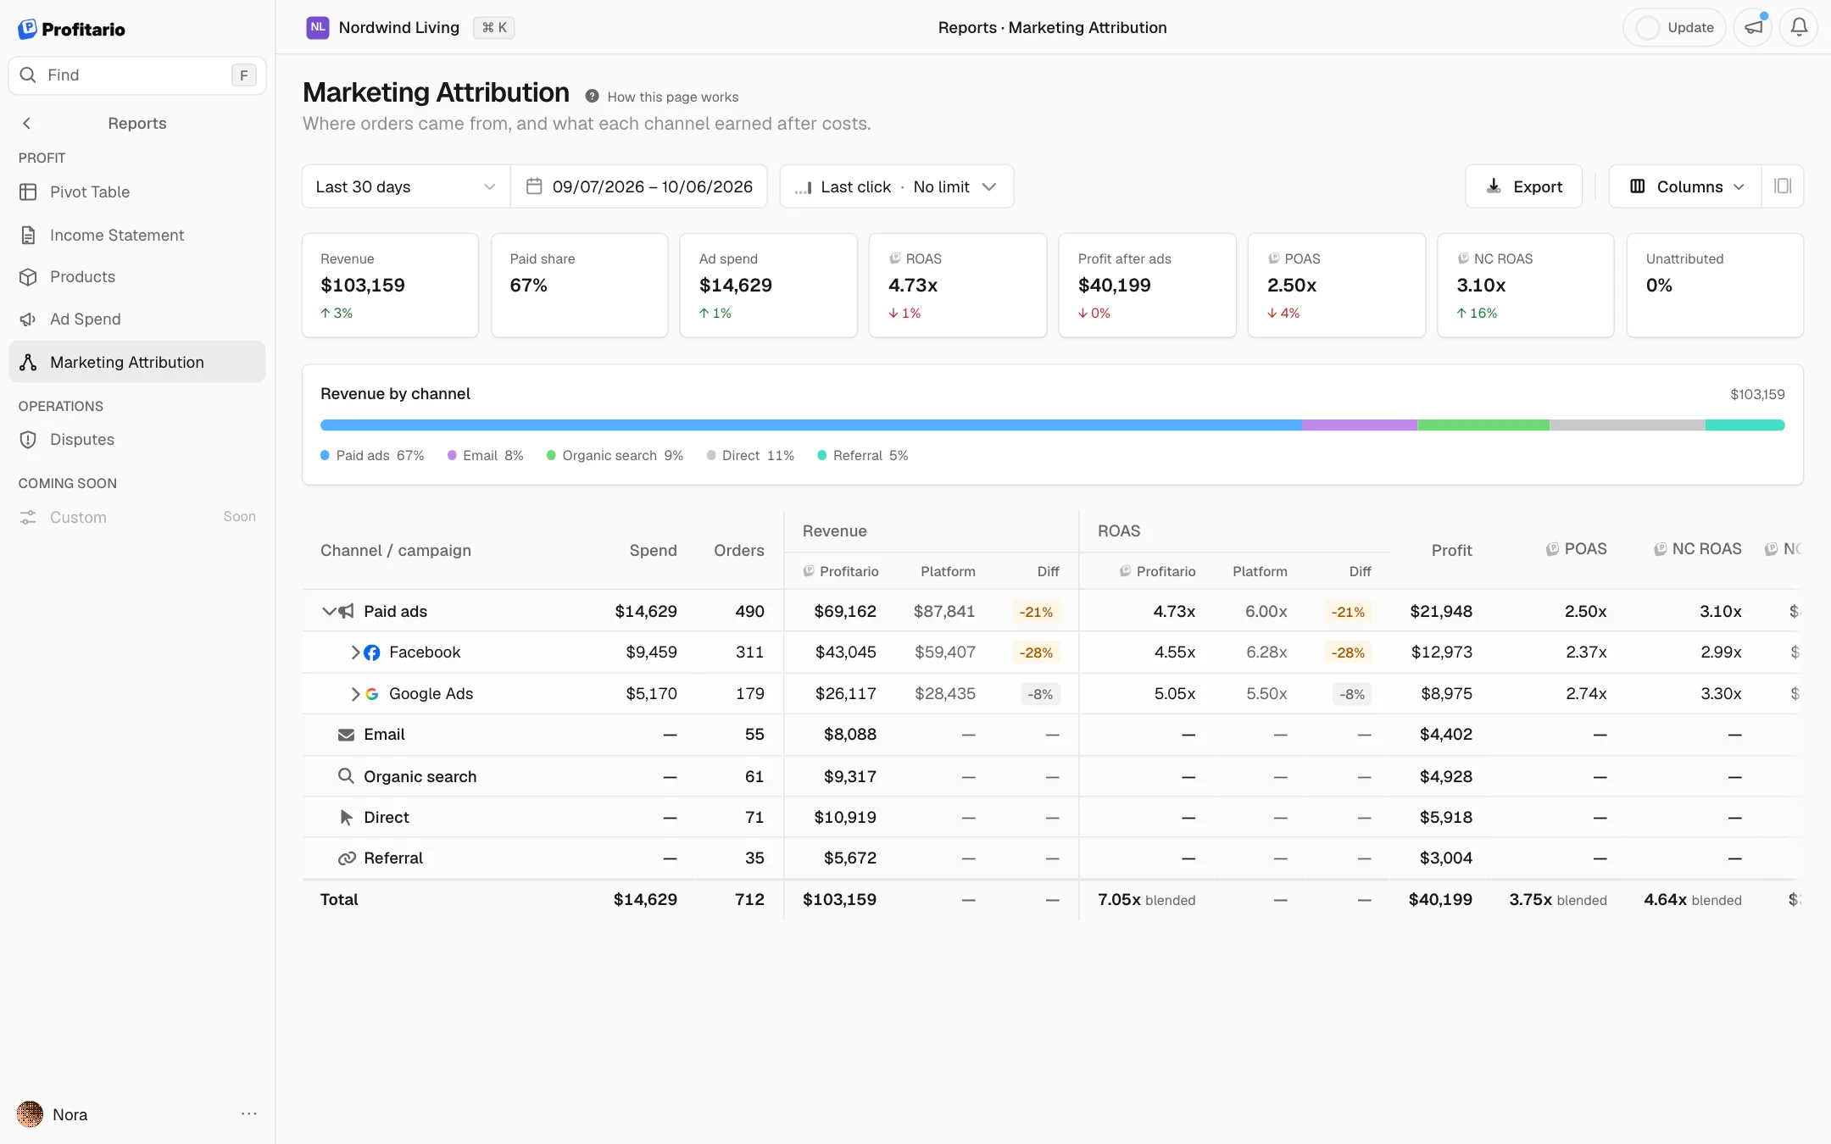
Task: Click the Direct cursor icon
Action: 346,818
